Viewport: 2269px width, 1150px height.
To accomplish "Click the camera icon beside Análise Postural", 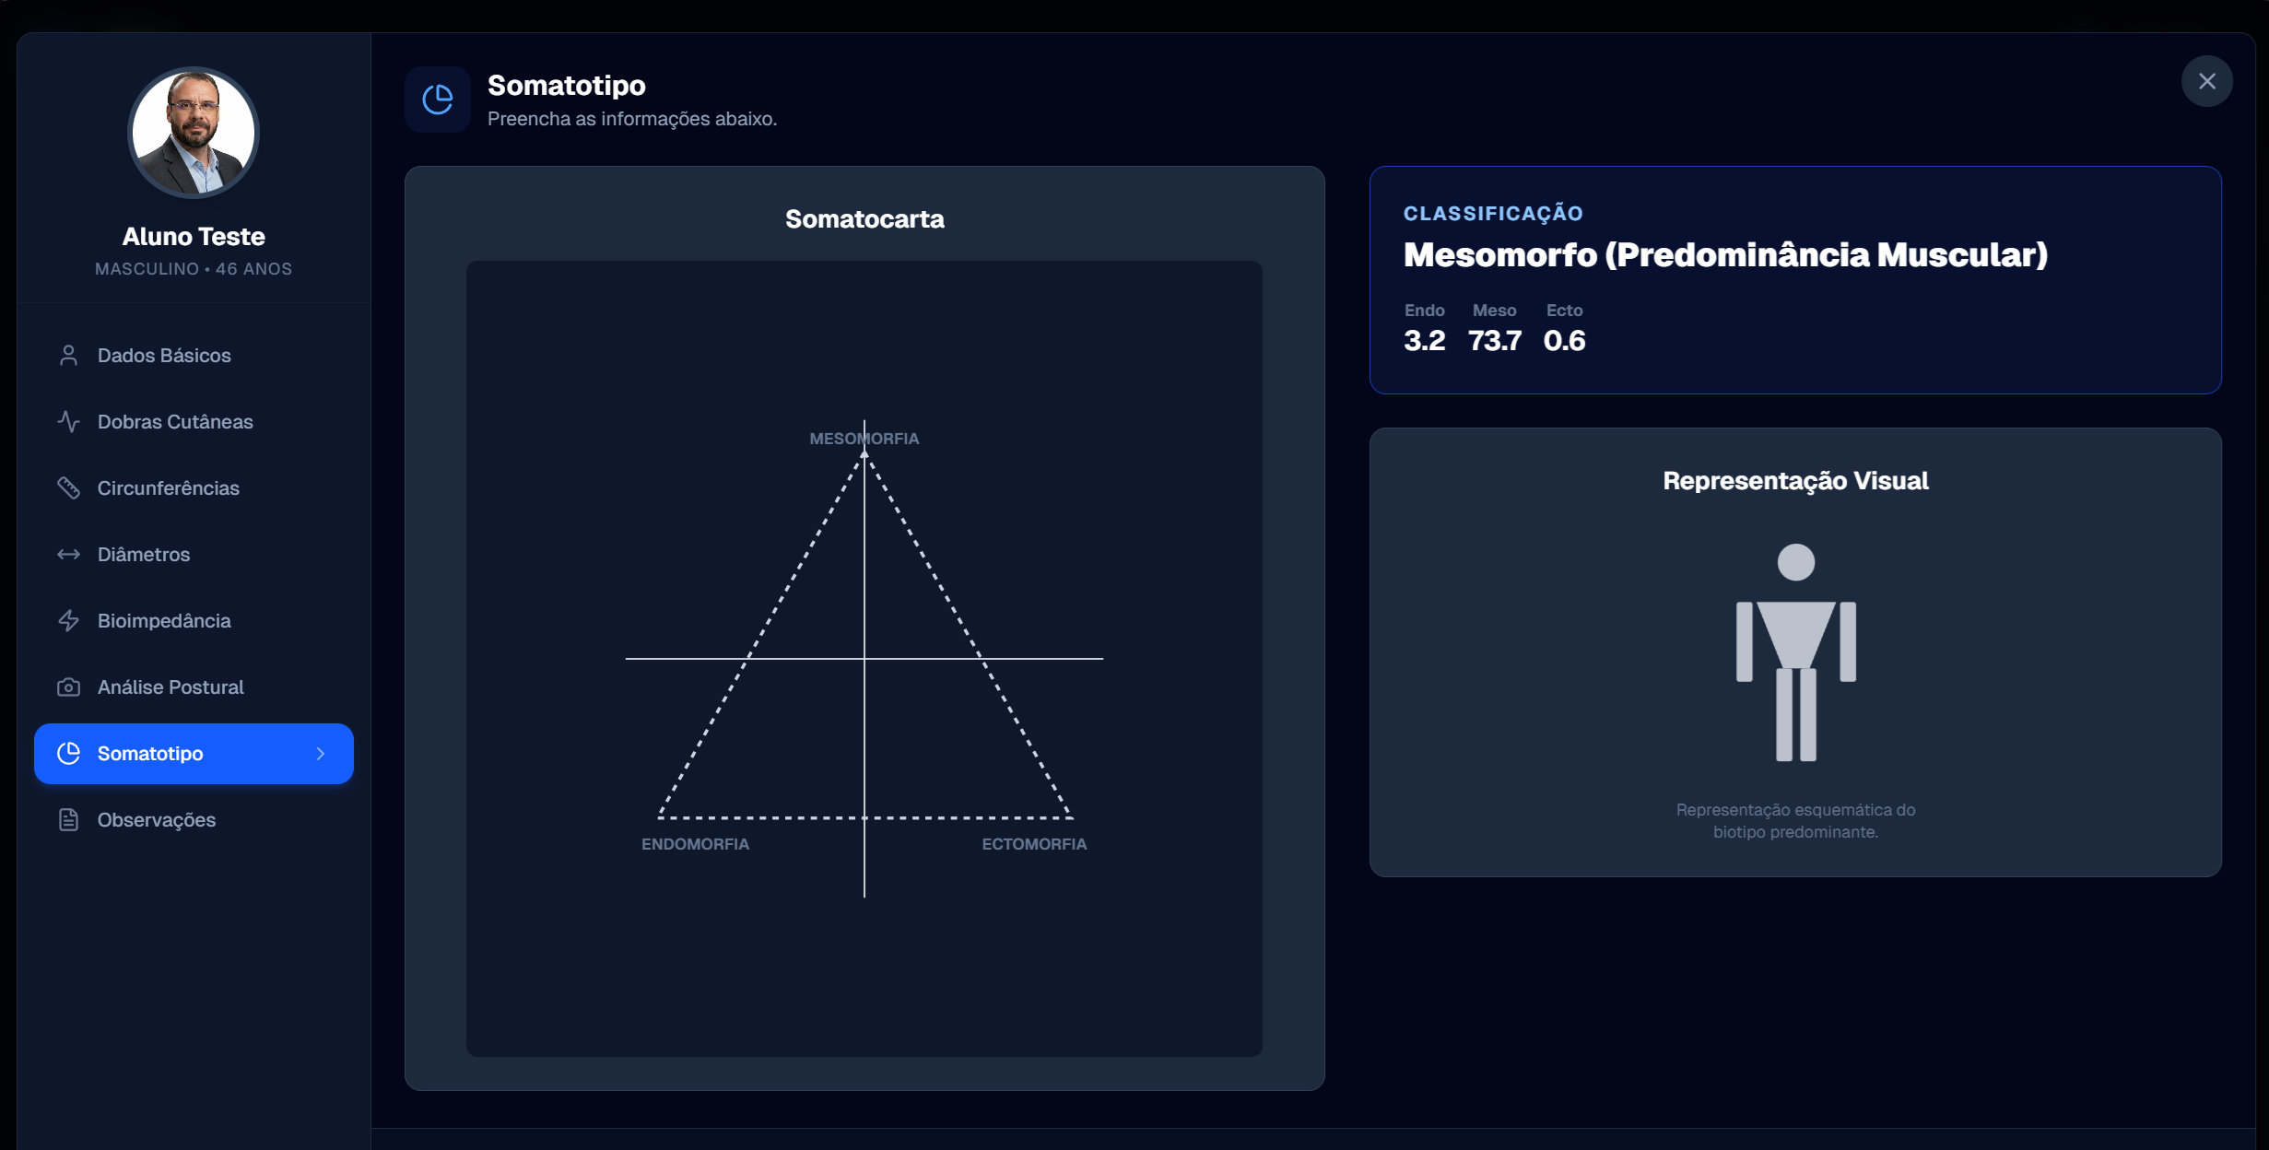I will 68,687.
